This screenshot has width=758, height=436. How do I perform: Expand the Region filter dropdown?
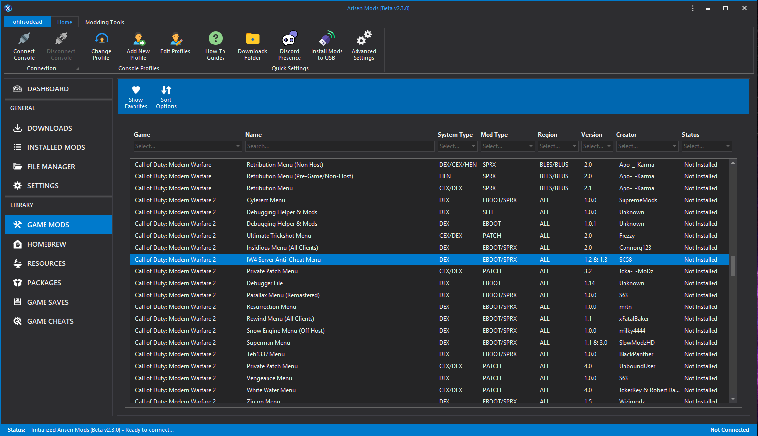558,146
